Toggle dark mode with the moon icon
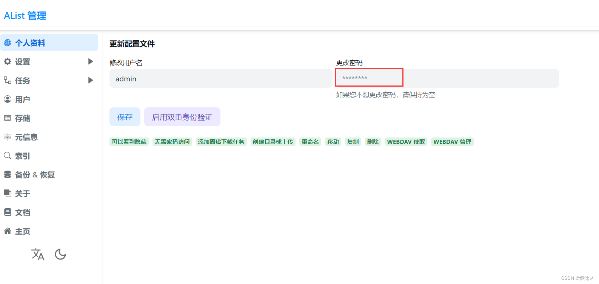This screenshot has height=284, width=599. point(60,254)
